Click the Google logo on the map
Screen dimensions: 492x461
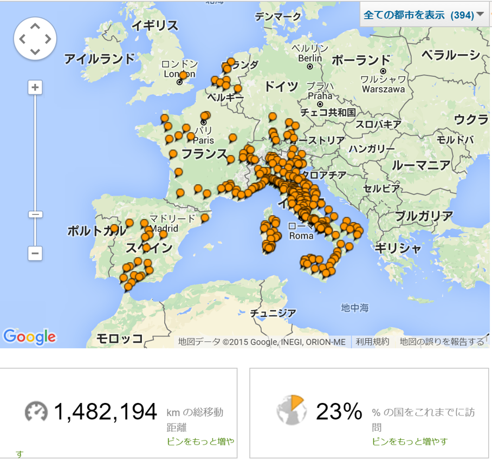(29, 336)
